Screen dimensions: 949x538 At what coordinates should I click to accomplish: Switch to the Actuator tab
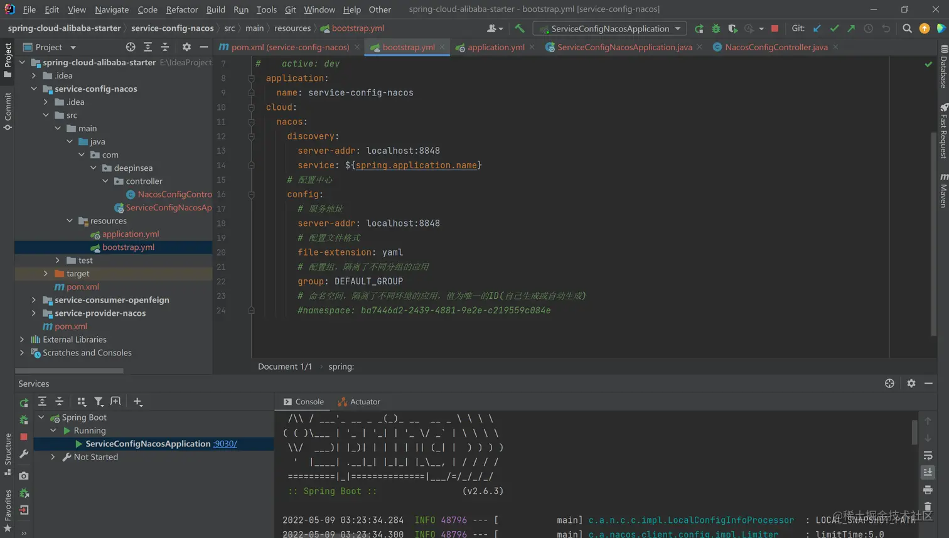(x=359, y=402)
